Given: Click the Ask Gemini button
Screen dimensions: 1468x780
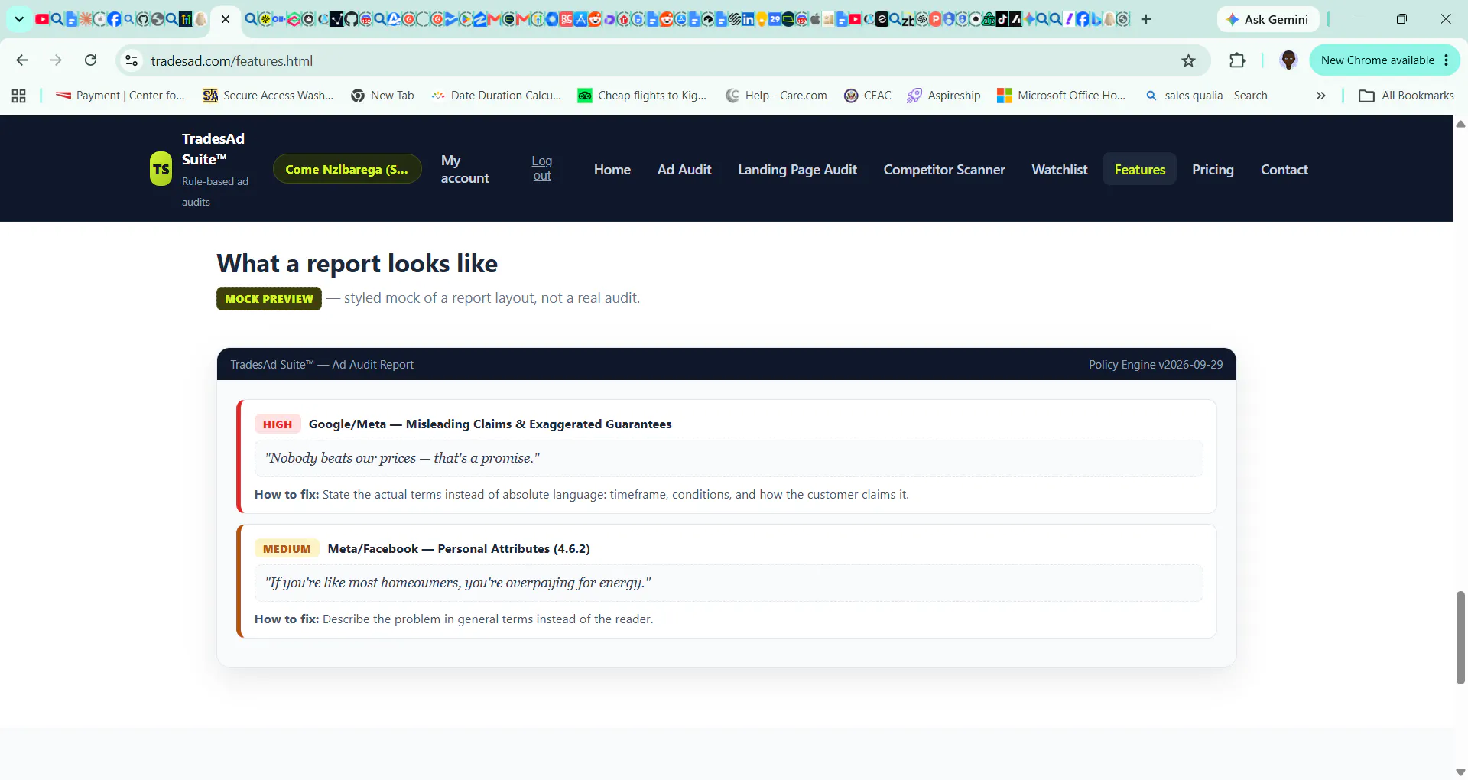Looking at the screenshot, I should (1268, 19).
